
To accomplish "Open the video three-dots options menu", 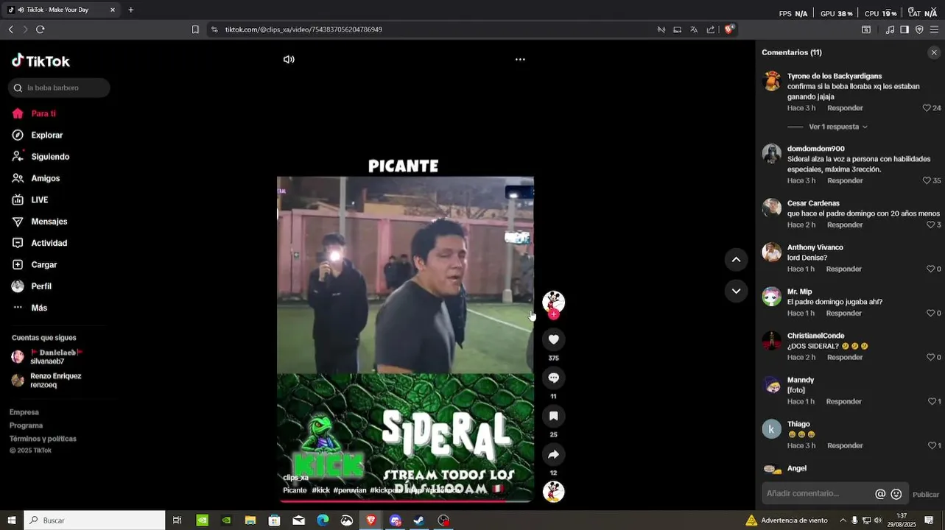I will click(520, 60).
